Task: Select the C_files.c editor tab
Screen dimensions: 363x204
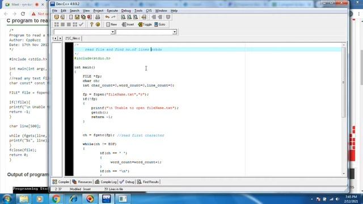Action: click(x=73, y=39)
